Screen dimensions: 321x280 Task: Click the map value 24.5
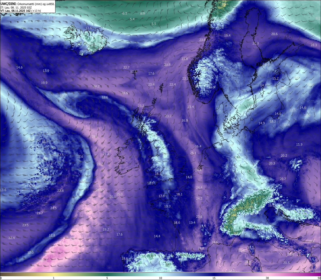tap(53, 208)
